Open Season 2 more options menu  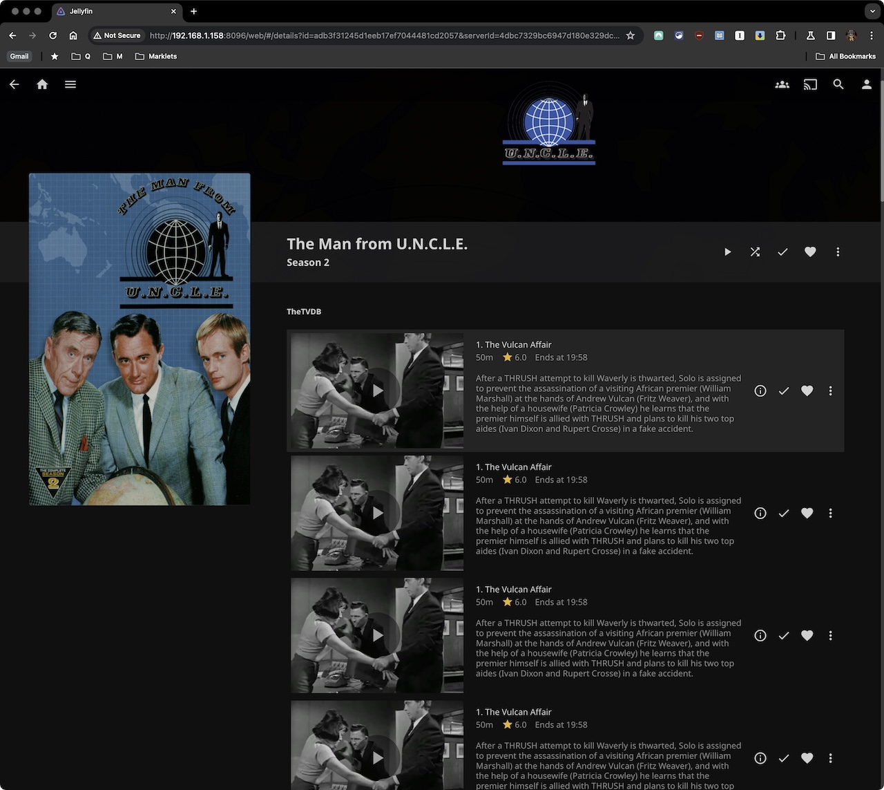pos(838,252)
